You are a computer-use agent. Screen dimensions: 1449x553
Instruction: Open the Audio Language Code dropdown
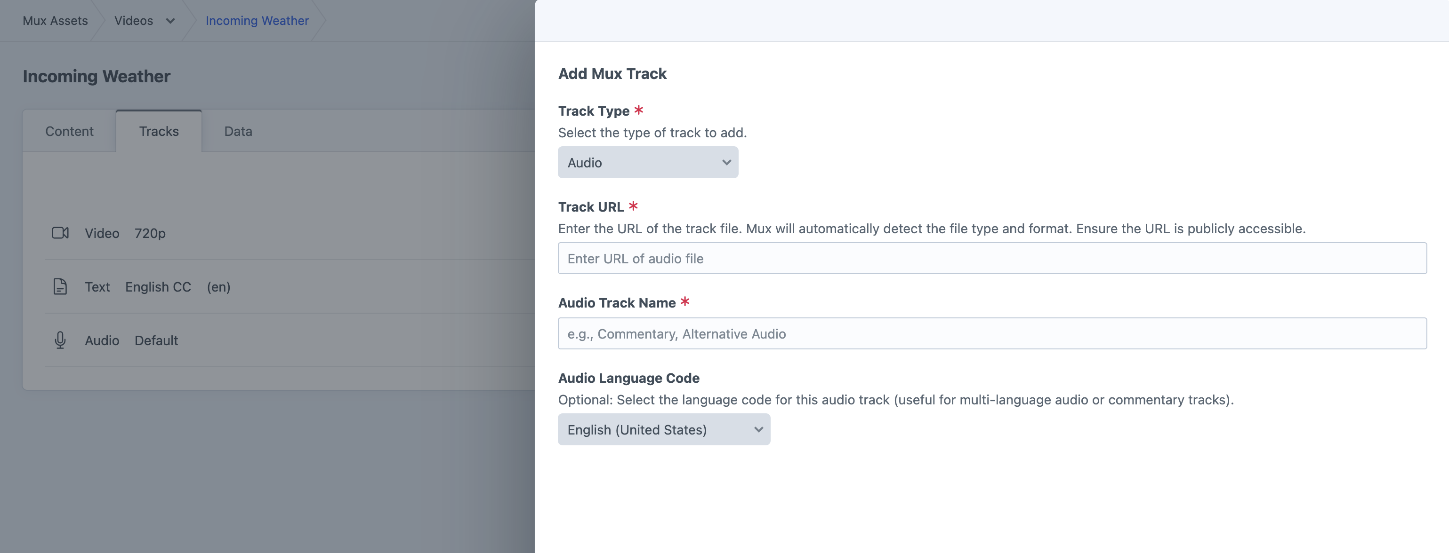click(x=663, y=429)
